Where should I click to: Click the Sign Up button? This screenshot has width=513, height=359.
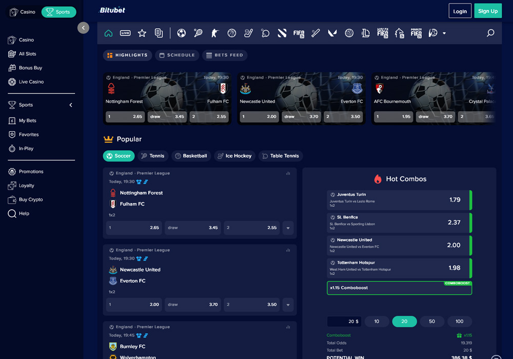(488, 11)
